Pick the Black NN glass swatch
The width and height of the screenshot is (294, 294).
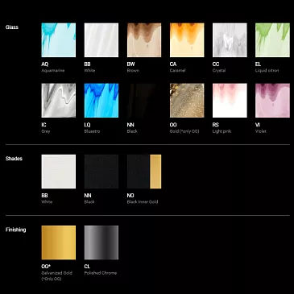coord(144,101)
